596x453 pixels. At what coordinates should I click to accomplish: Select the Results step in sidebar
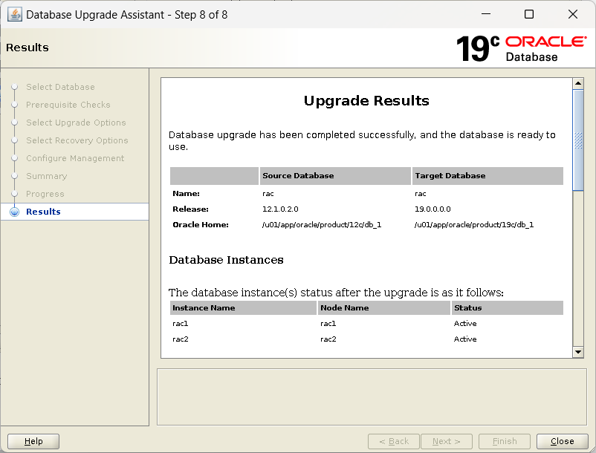pyautogui.click(x=43, y=212)
